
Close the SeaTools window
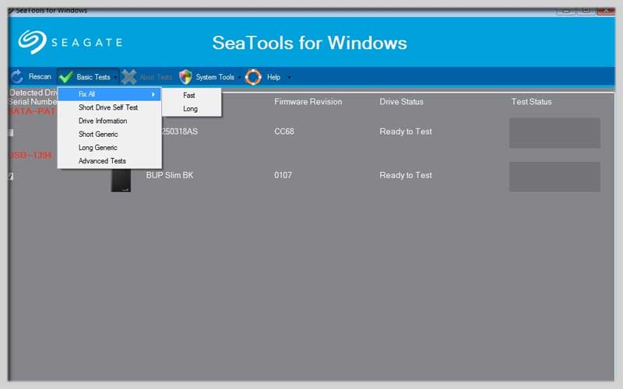(606, 11)
